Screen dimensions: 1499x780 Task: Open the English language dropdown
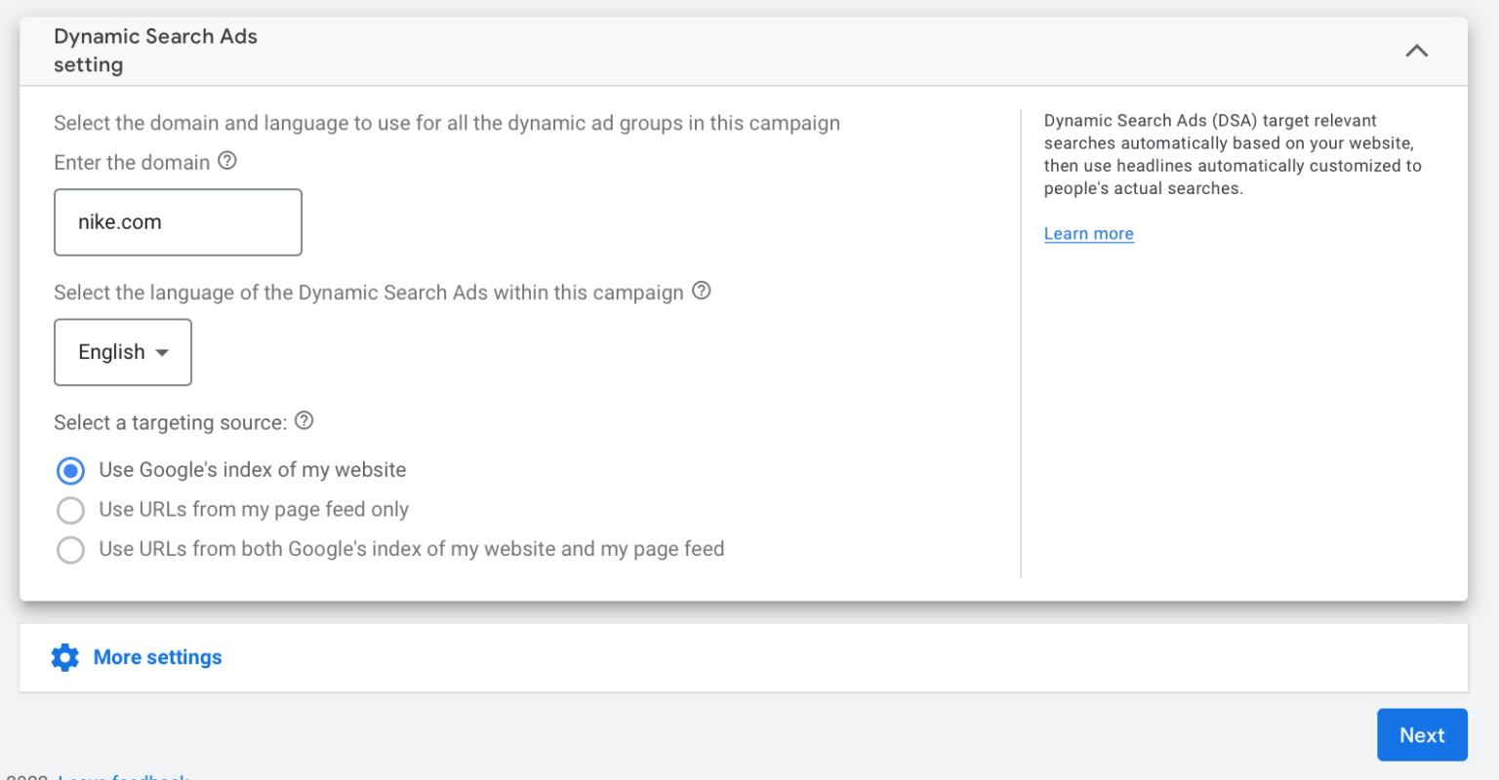pyautogui.click(x=123, y=352)
